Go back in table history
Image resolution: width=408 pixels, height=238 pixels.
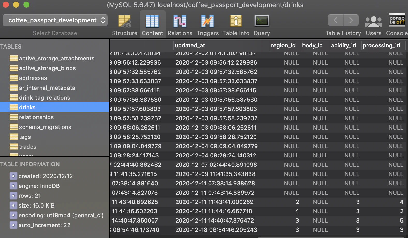336,20
